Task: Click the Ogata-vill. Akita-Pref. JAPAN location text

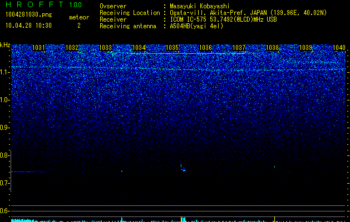Action: click(x=248, y=13)
